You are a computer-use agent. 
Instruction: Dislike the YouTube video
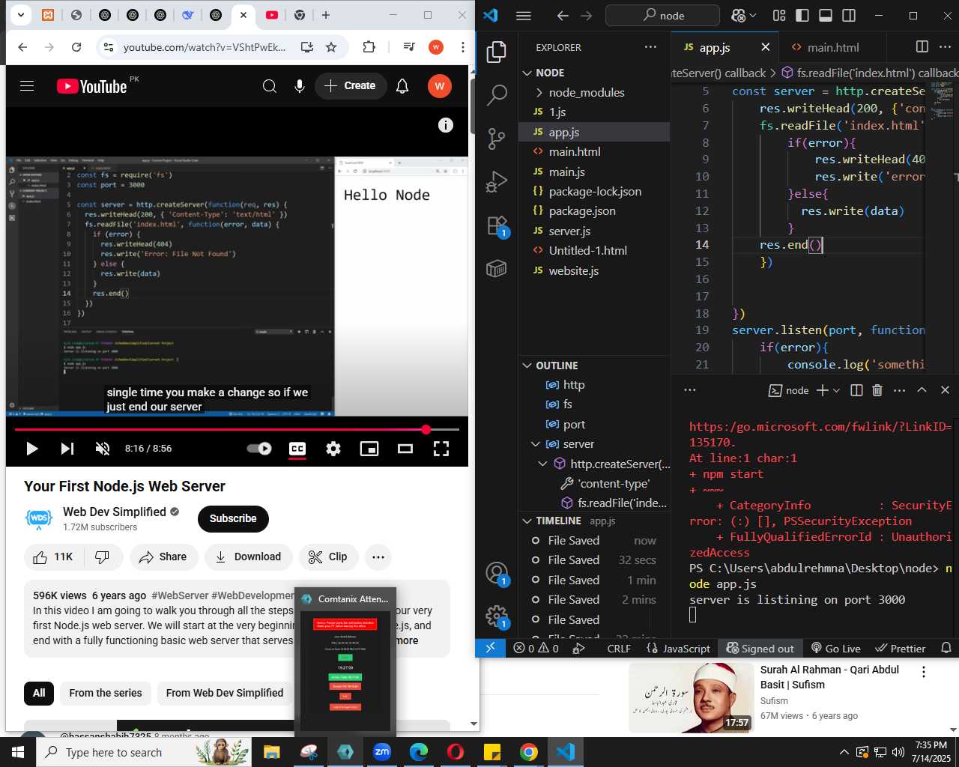[103, 557]
